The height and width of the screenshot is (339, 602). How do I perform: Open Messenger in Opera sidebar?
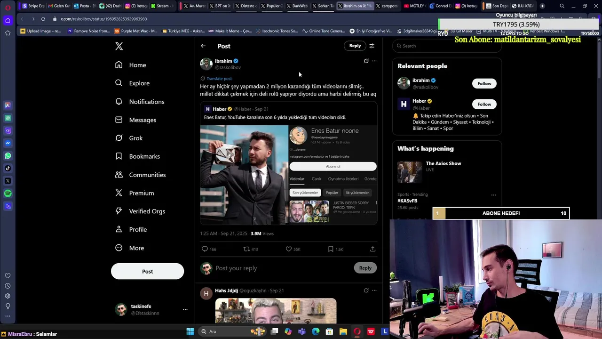pos(8,143)
